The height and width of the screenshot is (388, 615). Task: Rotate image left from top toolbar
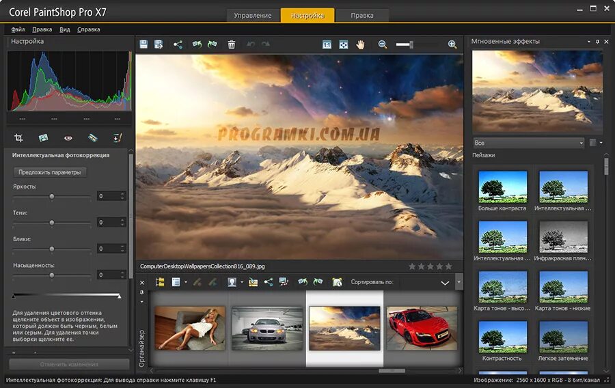(x=197, y=44)
